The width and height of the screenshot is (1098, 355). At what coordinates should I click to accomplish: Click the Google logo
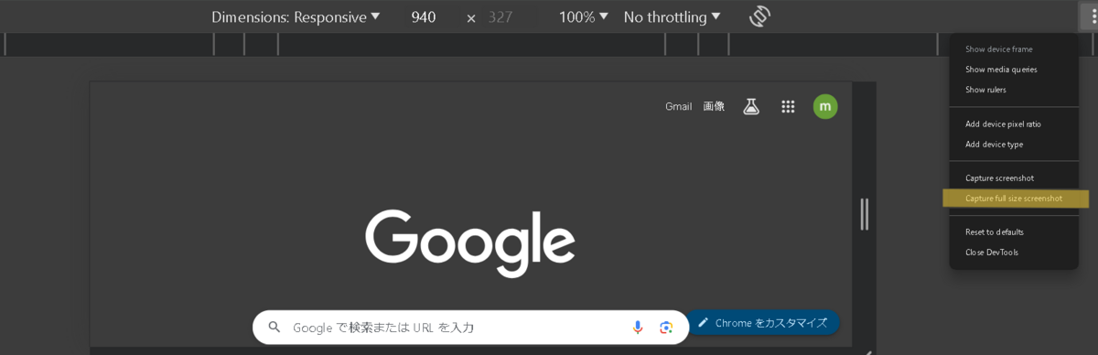[470, 242]
